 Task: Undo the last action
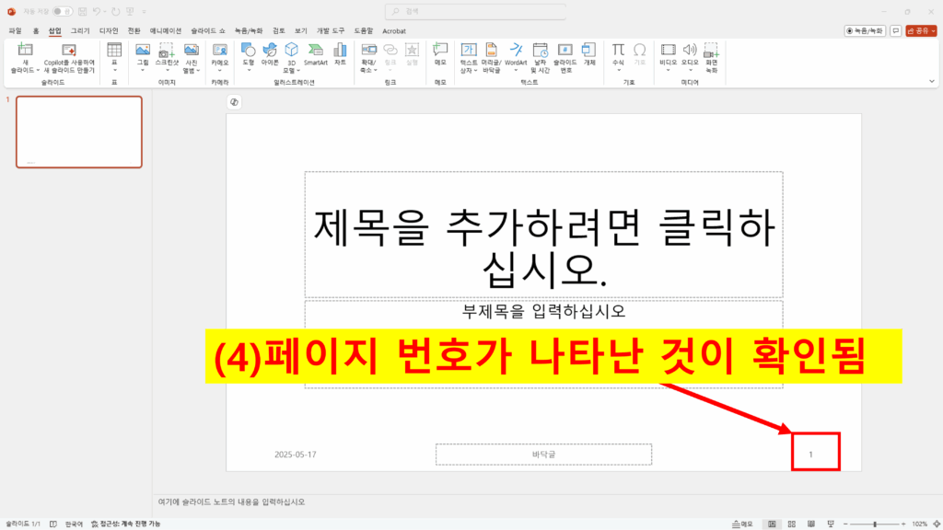96,11
